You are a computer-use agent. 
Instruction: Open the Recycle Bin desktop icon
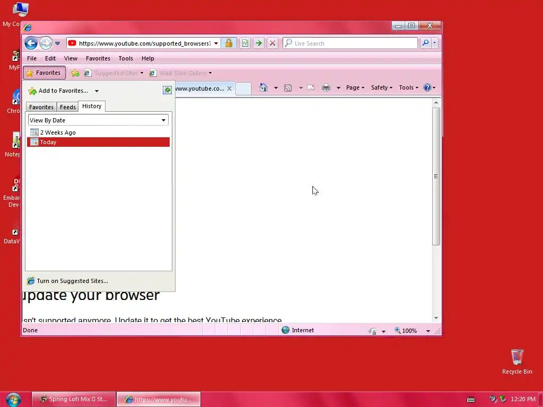click(517, 361)
